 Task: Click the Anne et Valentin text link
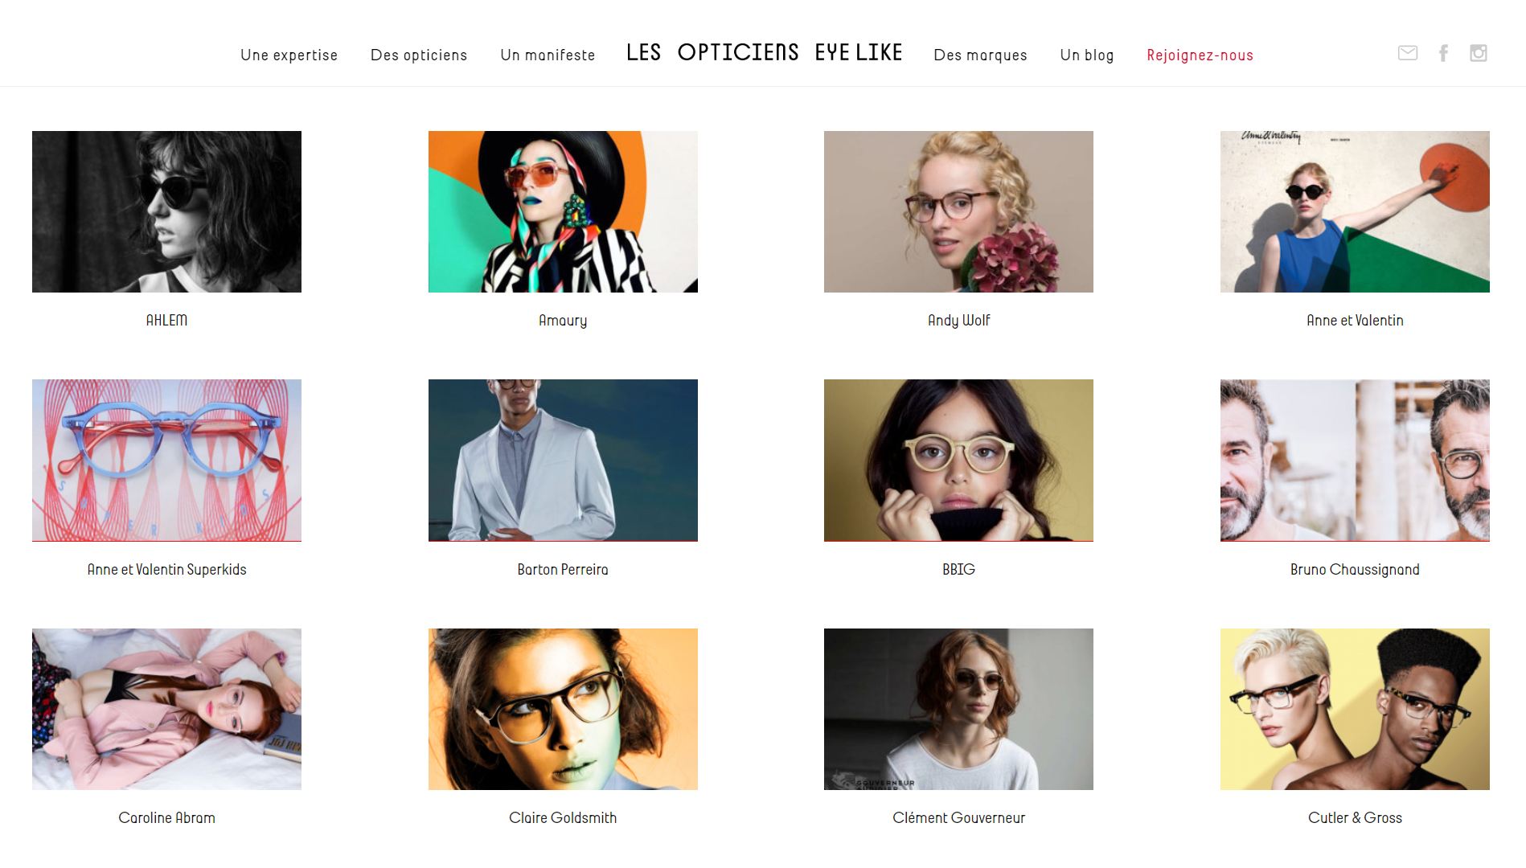1355,321
